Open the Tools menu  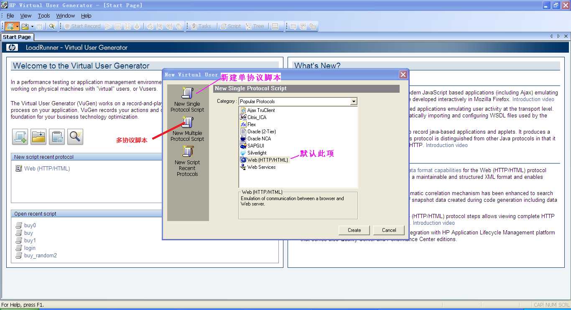(x=44, y=16)
